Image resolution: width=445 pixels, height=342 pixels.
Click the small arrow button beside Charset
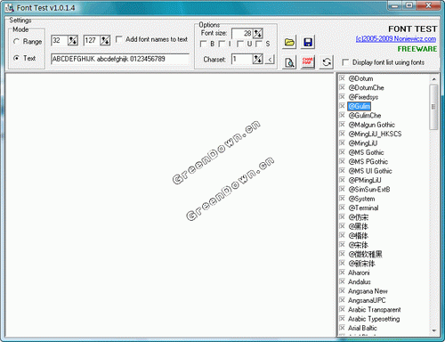coord(270,60)
